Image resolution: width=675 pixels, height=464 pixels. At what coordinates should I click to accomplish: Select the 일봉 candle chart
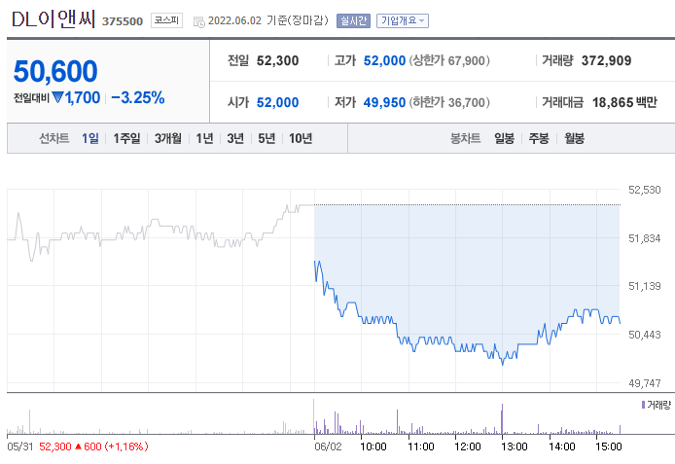pos(504,138)
